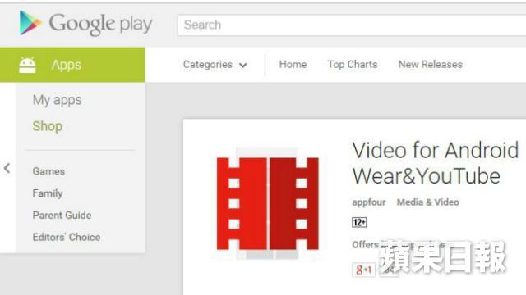Collapse sidebar with left chevron arrow
This screenshot has width=526, height=295.
pyautogui.click(x=7, y=168)
